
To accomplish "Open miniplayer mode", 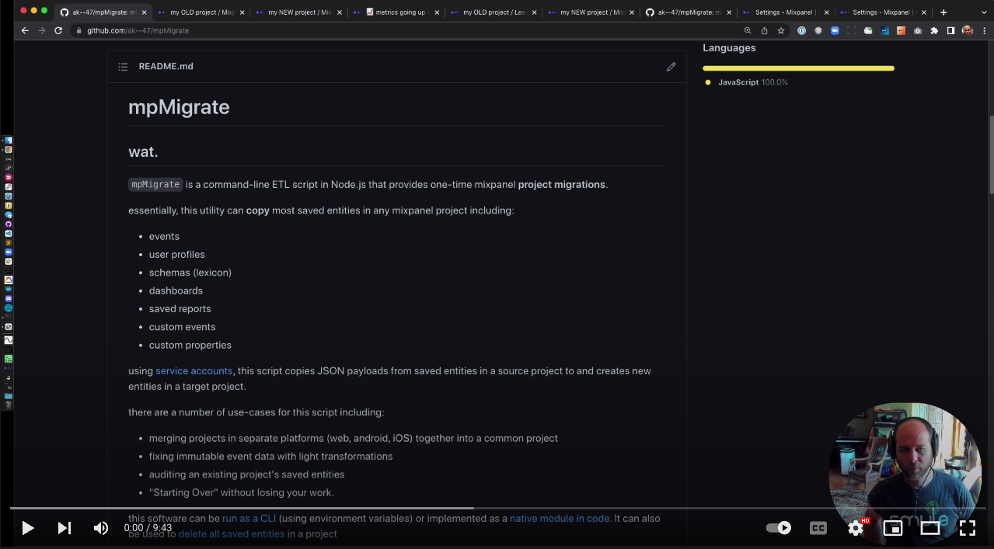I will [893, 528].
